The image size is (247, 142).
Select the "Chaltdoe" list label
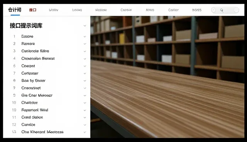[29, 103]
